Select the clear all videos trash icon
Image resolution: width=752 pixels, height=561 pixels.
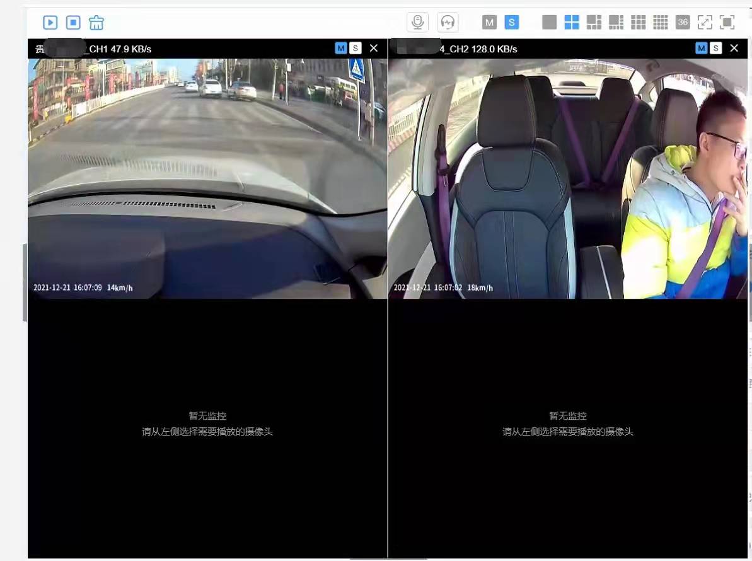tap(95, 22)
